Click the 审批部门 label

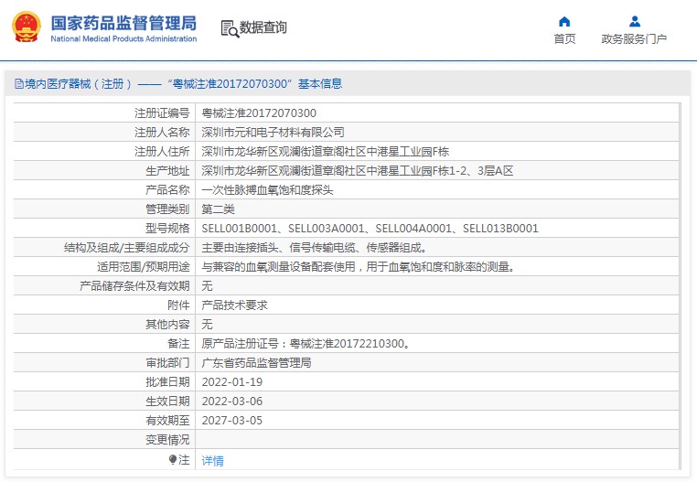[167, 363]
